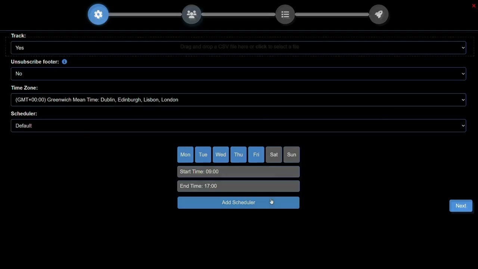Open the settings gear step at top
Screen dimensions: 478x269
point(98,14)
